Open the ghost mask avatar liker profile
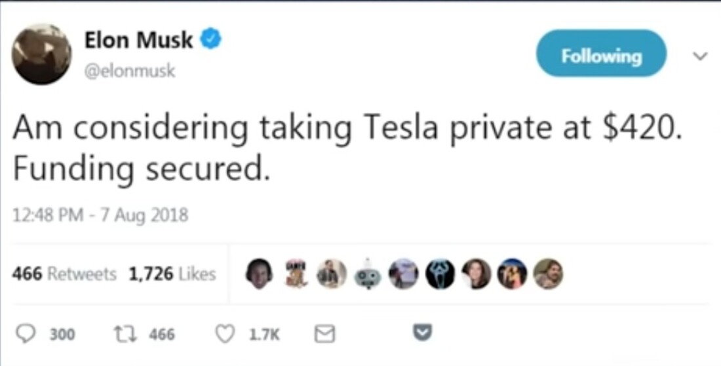 coord(440,274)
